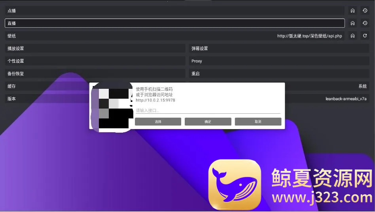
Task: Open 播放设置 settings
Action: [95, 49]
